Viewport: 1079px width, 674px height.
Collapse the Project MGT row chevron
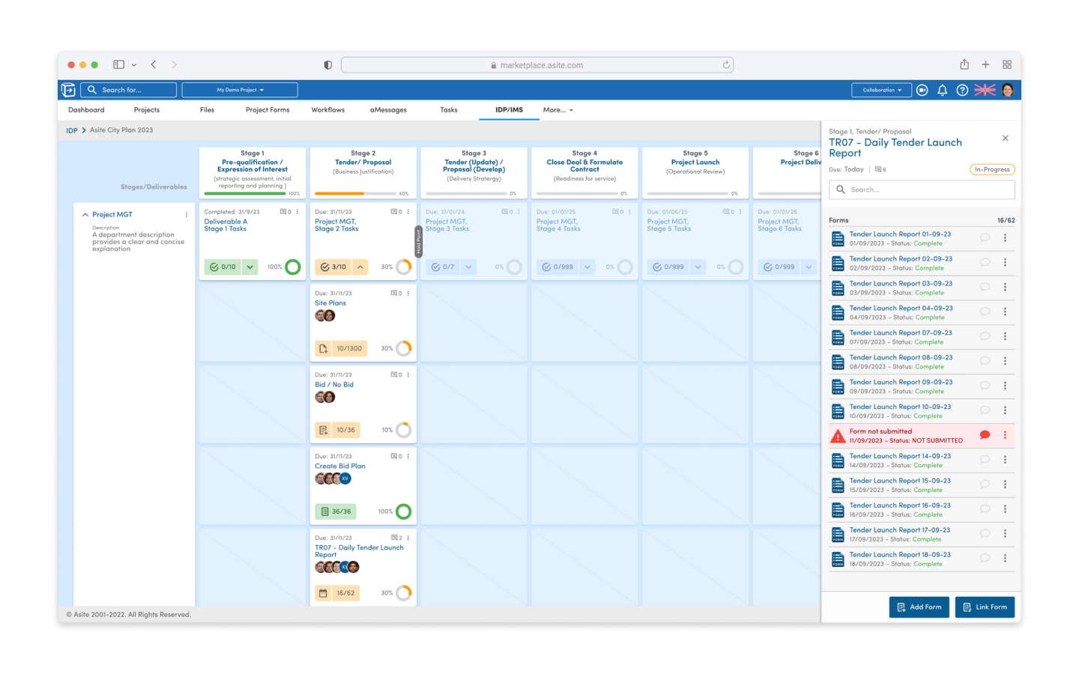(x=85, y=215)
